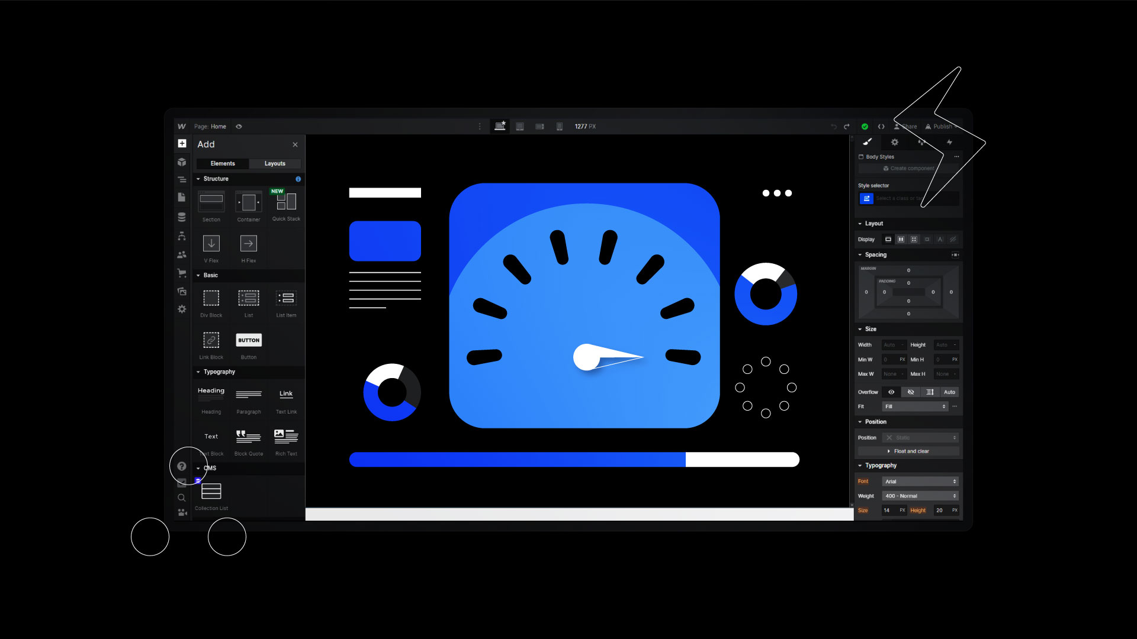Add a V Flex element
The height and width of the screenshot is (639, 1137).
pyautogui.click(x=211, y=248)
